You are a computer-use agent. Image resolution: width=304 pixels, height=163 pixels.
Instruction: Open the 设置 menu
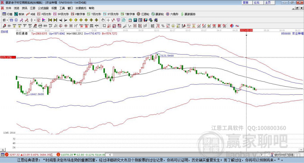pyautogui.click(x=54, y=8)
